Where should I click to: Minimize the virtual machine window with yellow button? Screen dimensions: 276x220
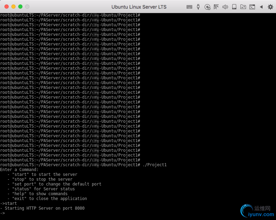[x=13, y=7]
